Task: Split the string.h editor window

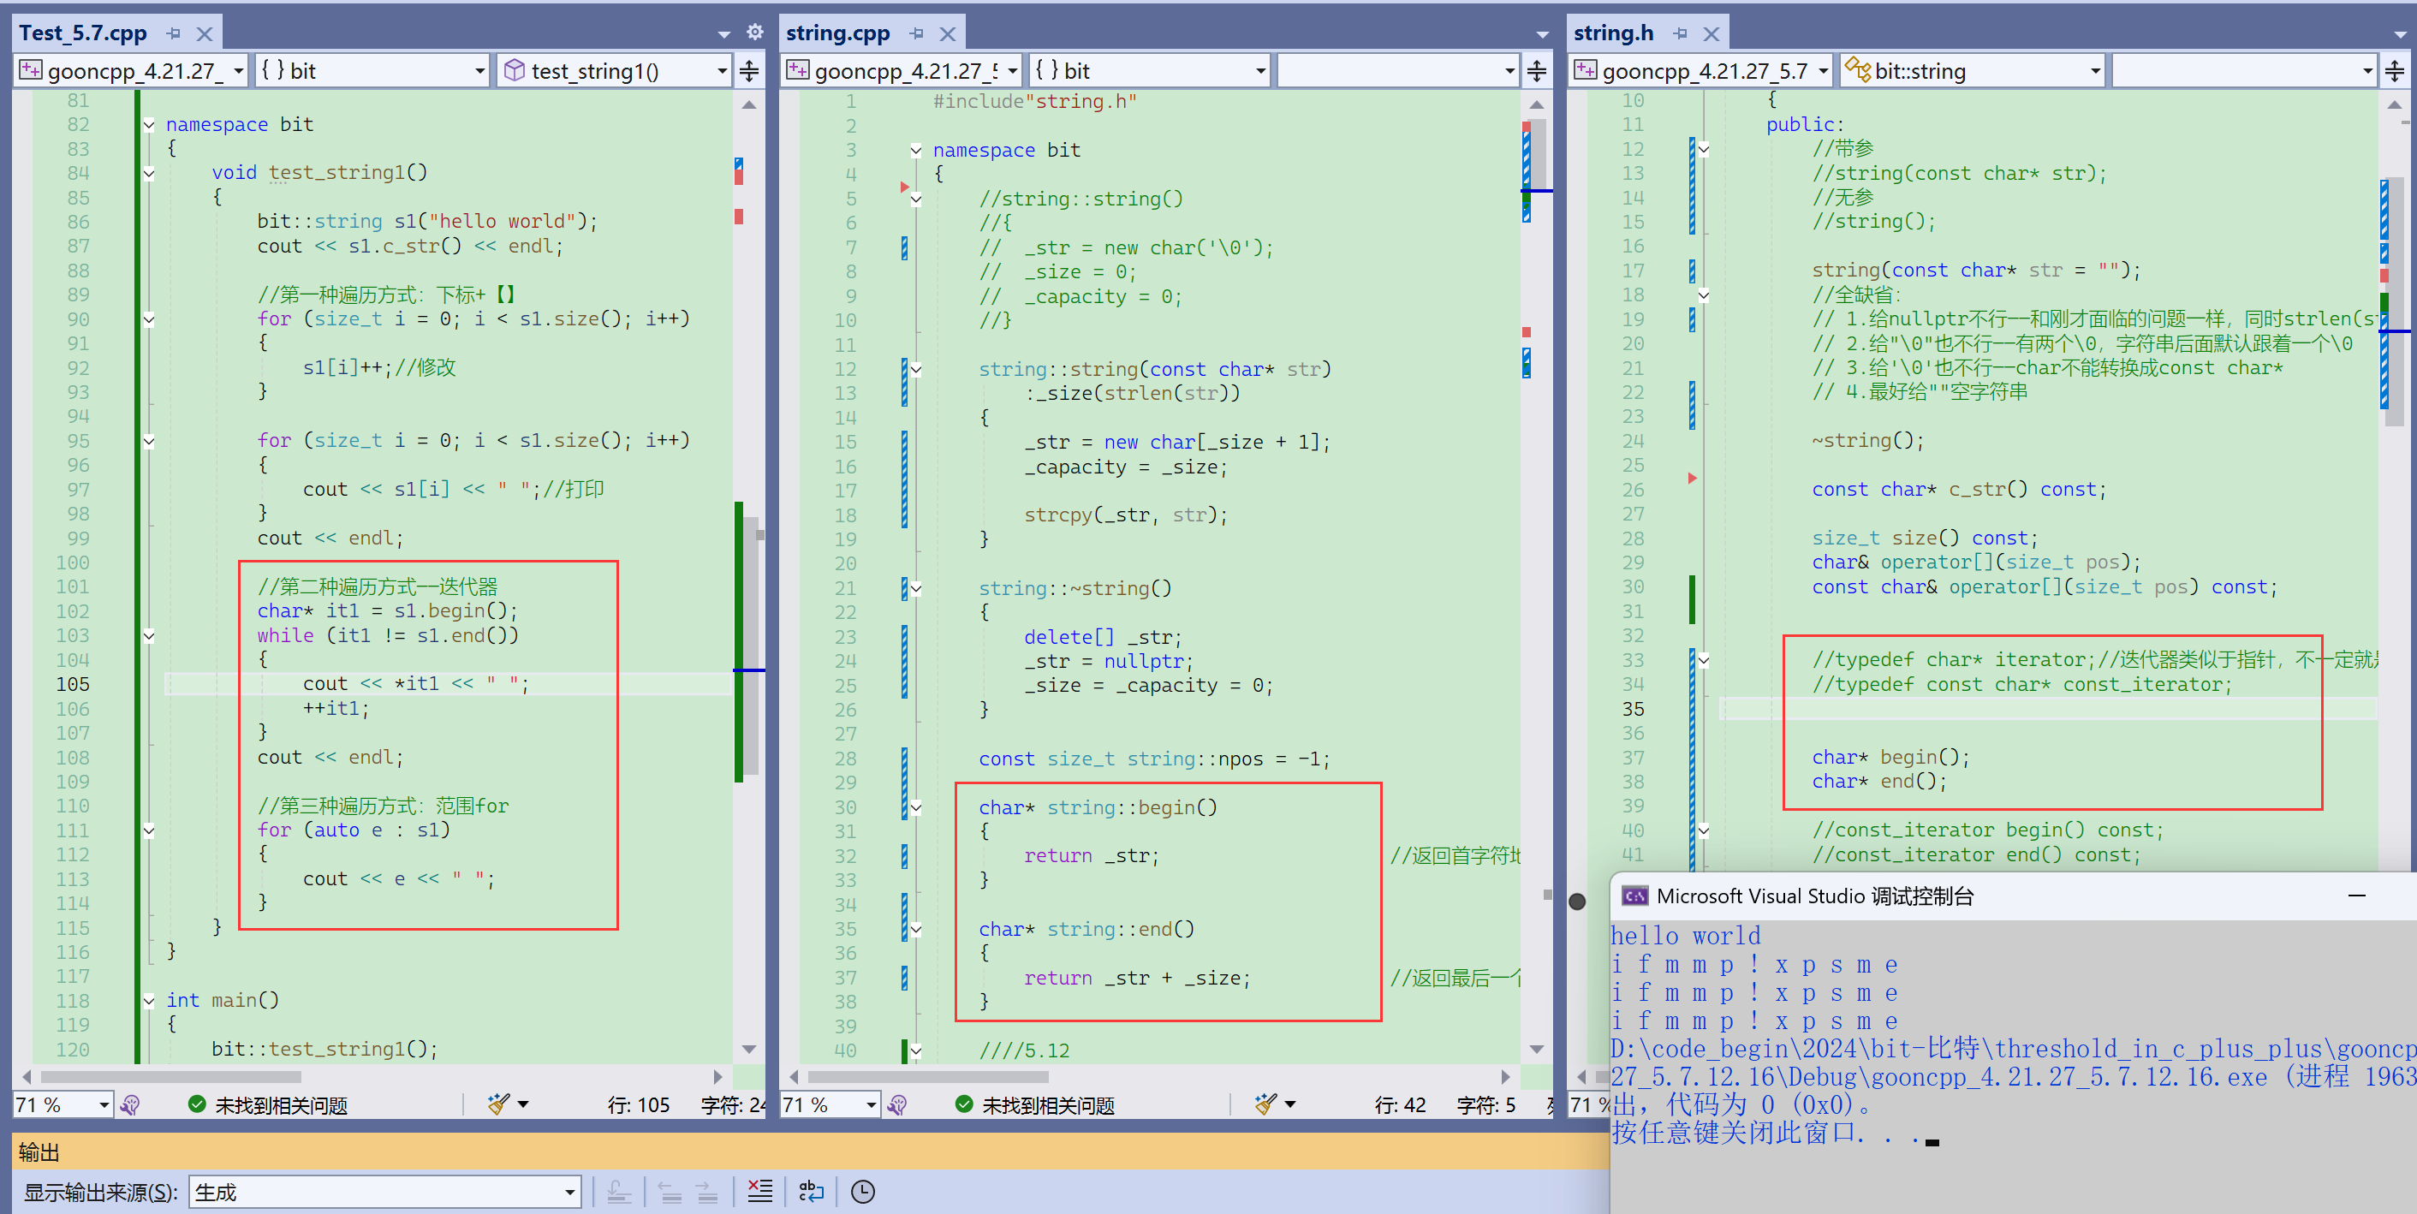Action: tap(2395, 71)
